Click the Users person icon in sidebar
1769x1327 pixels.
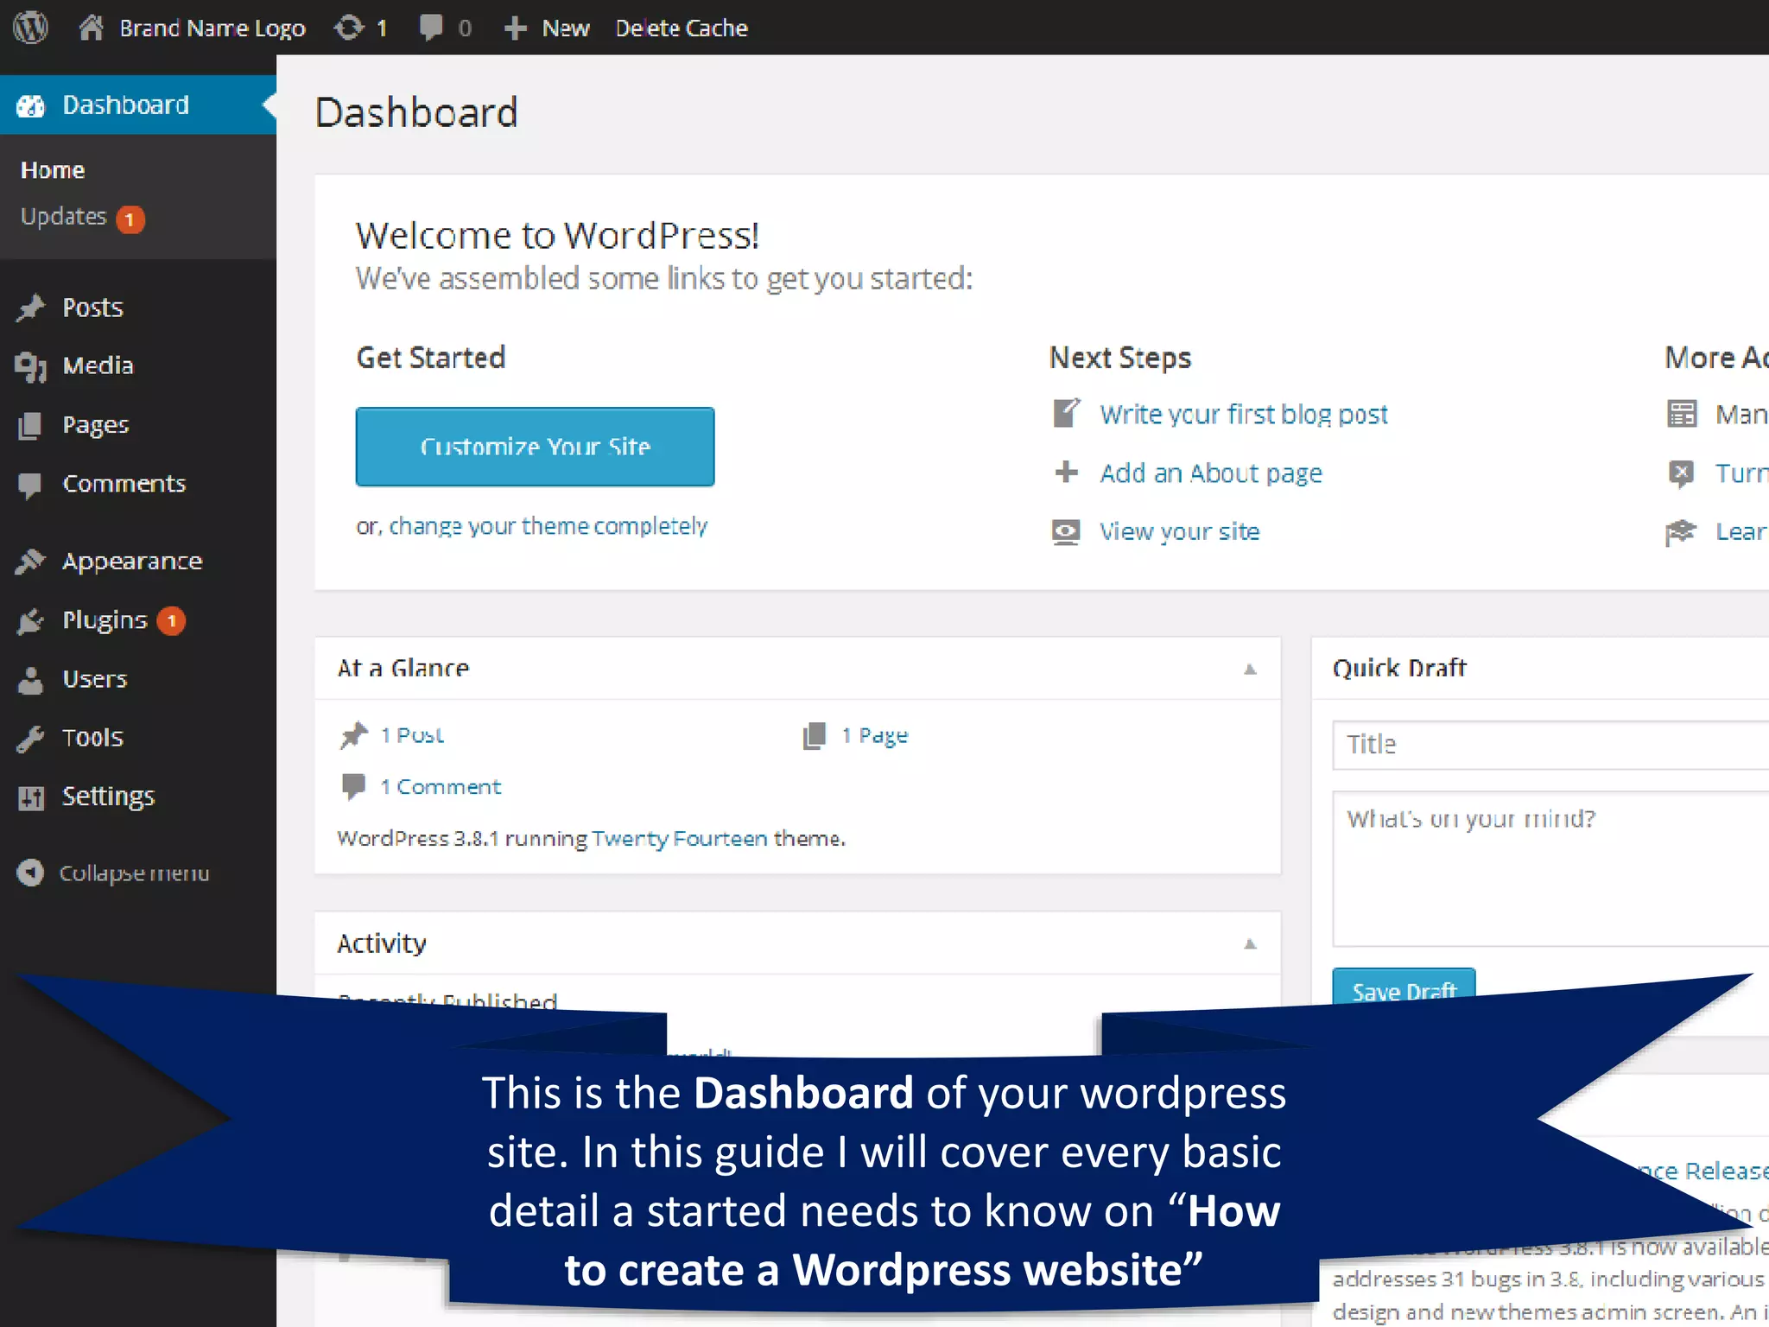click(30, 680)
